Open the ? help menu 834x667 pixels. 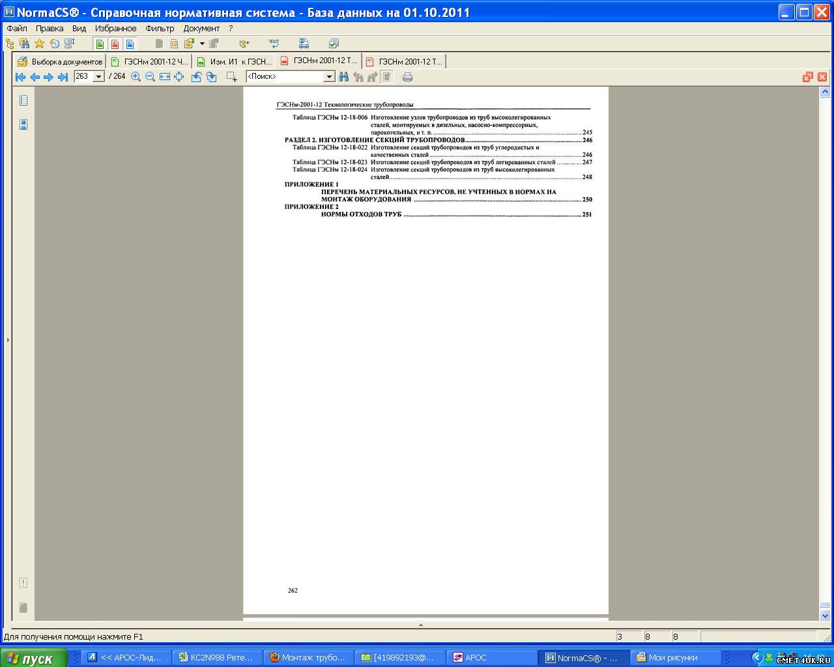click(231, 29)
